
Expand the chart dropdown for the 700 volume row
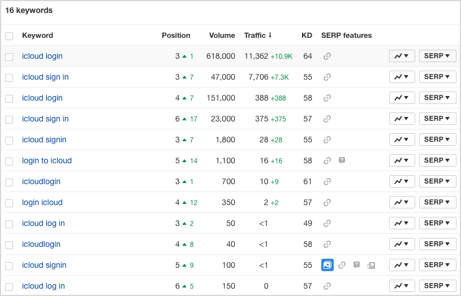(x=402, y=181)
